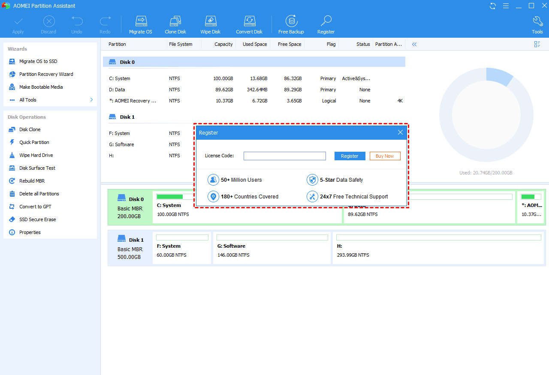Select H: 293.99GB partition block

(x=438, y=248)
